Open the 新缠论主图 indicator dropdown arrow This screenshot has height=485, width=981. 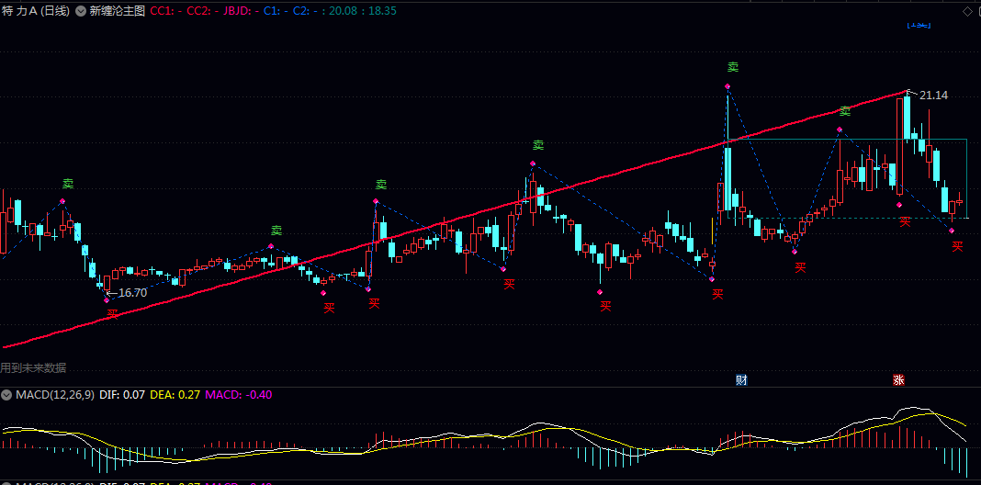81,11
